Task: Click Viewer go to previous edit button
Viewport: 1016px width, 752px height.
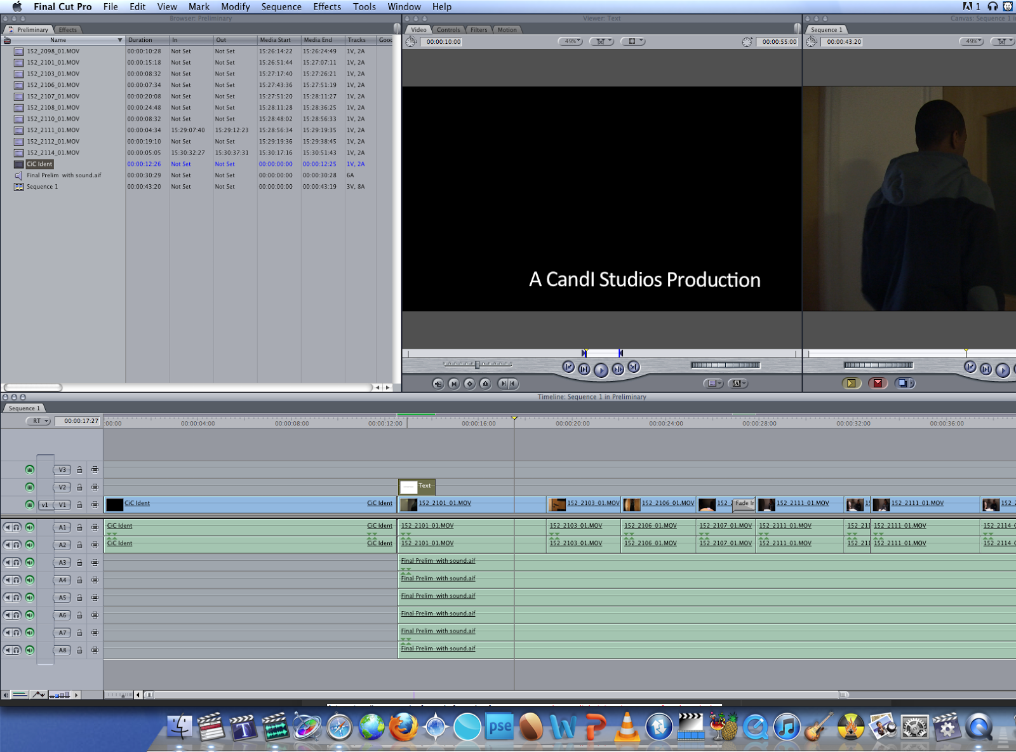Action: (568, 367)
